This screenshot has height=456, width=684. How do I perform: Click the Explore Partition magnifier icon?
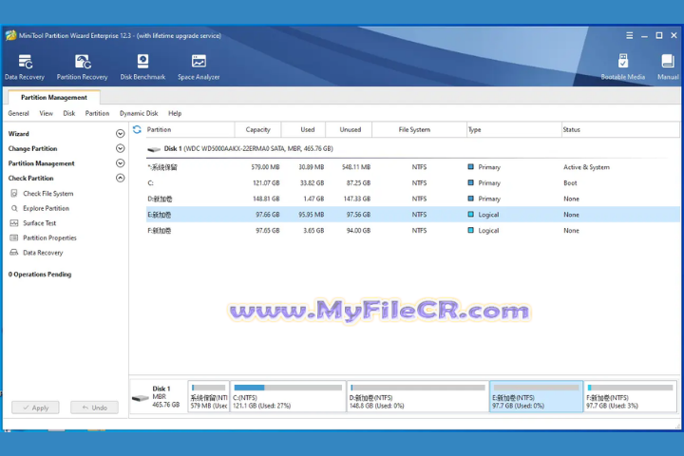pyautogui.click(x=14, y=208)
